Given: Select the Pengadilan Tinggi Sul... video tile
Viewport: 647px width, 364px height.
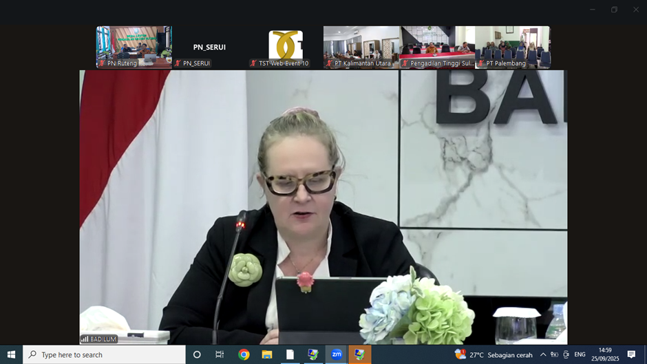Looking at the screenshot, I should tap(437, 47).
